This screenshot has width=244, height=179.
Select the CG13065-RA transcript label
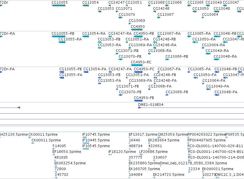tap(199, 34)
